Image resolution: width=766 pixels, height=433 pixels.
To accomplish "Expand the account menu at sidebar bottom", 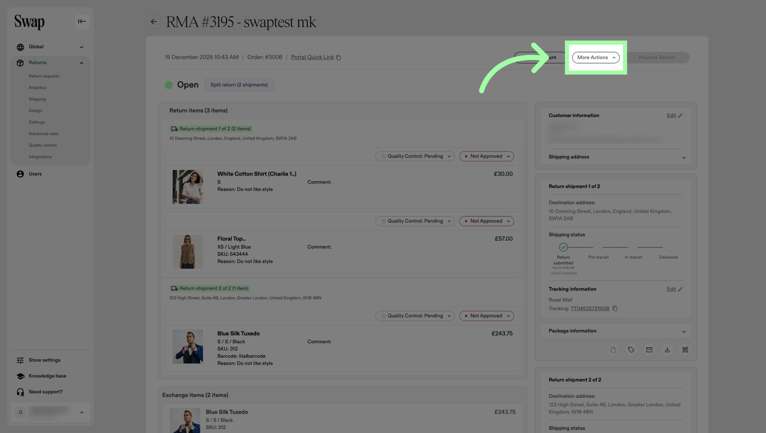I will pos(82,413).
